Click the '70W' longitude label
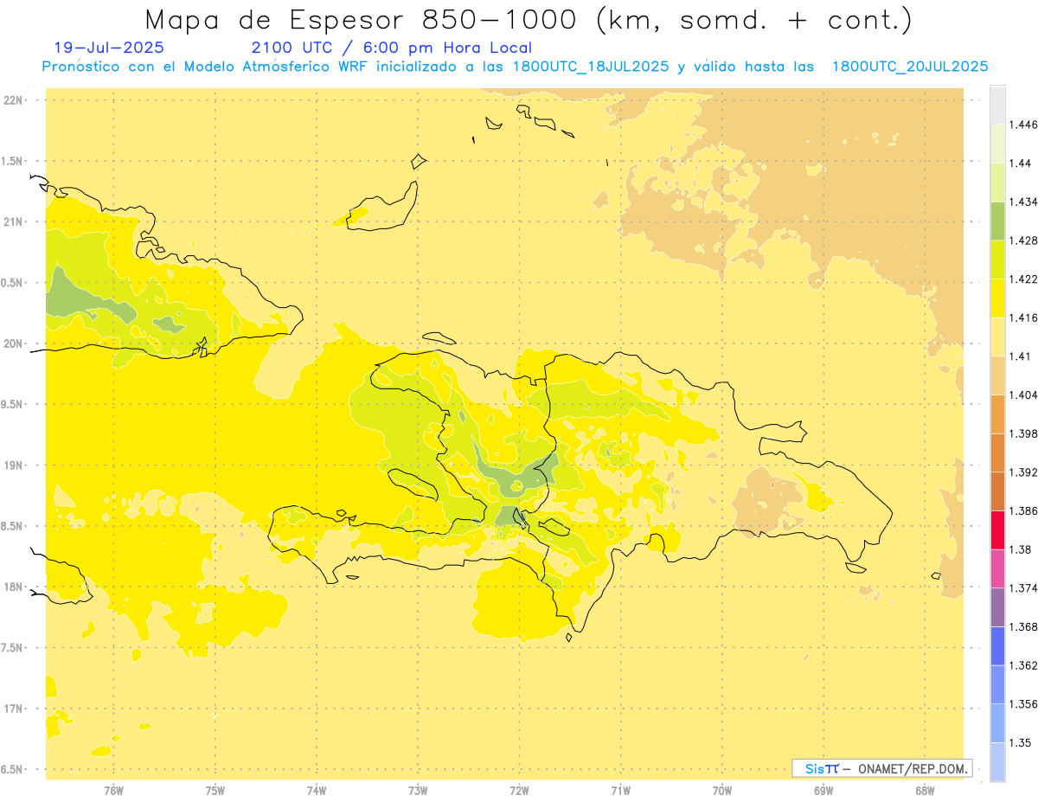The image size is (1038, 802). (x=722, y=791)
